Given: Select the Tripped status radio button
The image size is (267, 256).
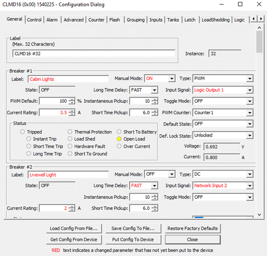Looking at the screenshot, I should (22, 132).
